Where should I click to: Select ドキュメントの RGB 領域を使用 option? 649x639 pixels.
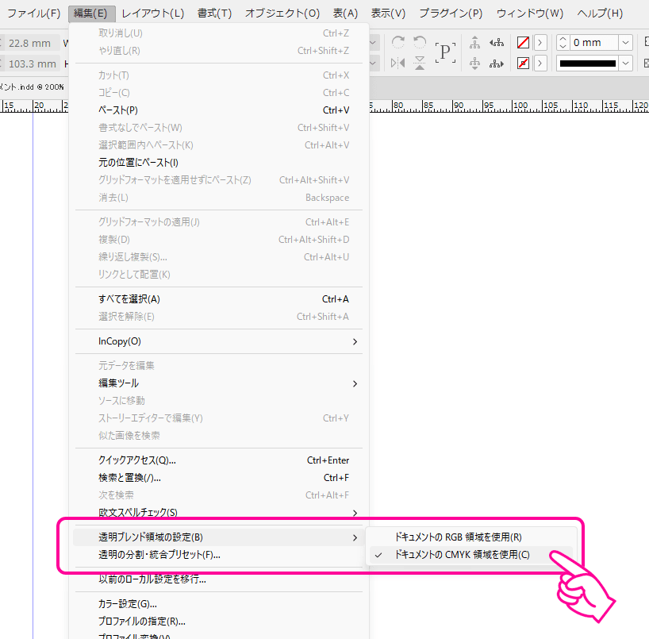459,537
